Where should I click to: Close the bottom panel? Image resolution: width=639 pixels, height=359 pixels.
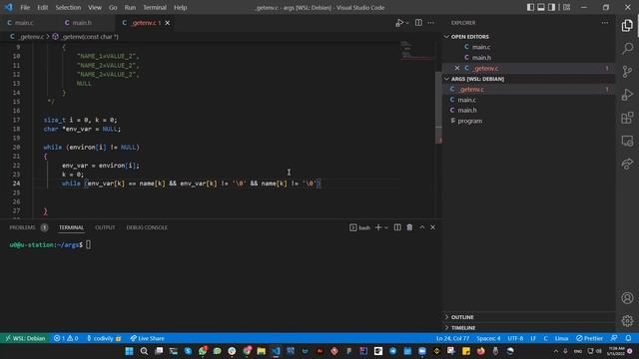[x=432, y=227]
